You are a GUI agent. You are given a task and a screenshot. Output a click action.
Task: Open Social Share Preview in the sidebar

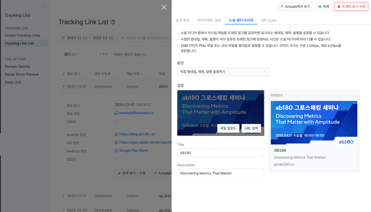[22, 74]
